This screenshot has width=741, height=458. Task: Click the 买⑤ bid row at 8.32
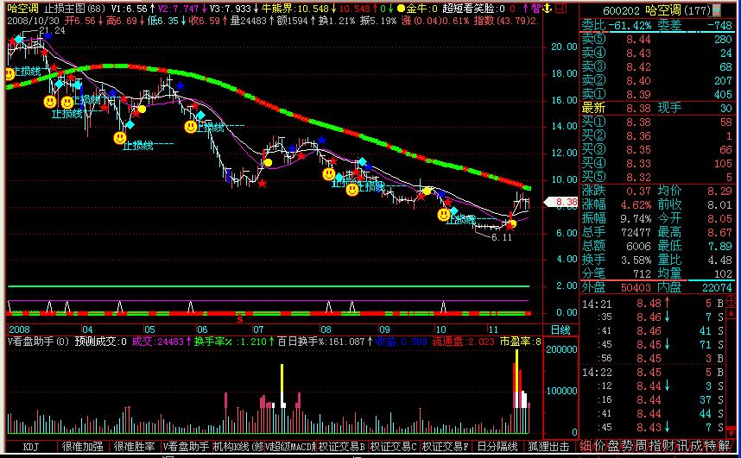[656, 178]
